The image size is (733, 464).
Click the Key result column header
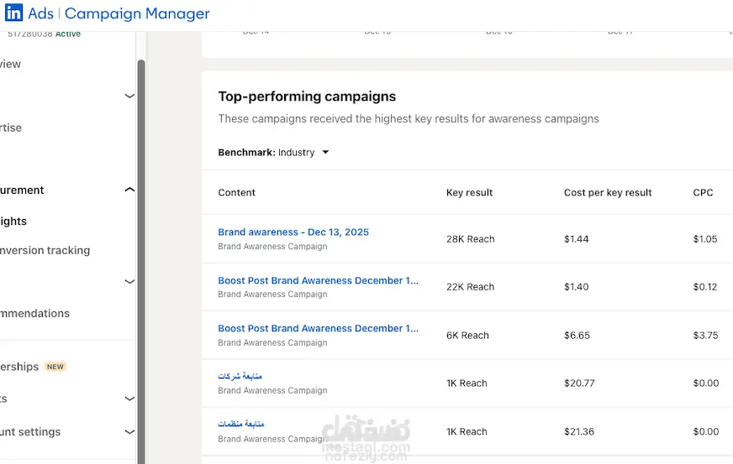click(x=469, y=192)
